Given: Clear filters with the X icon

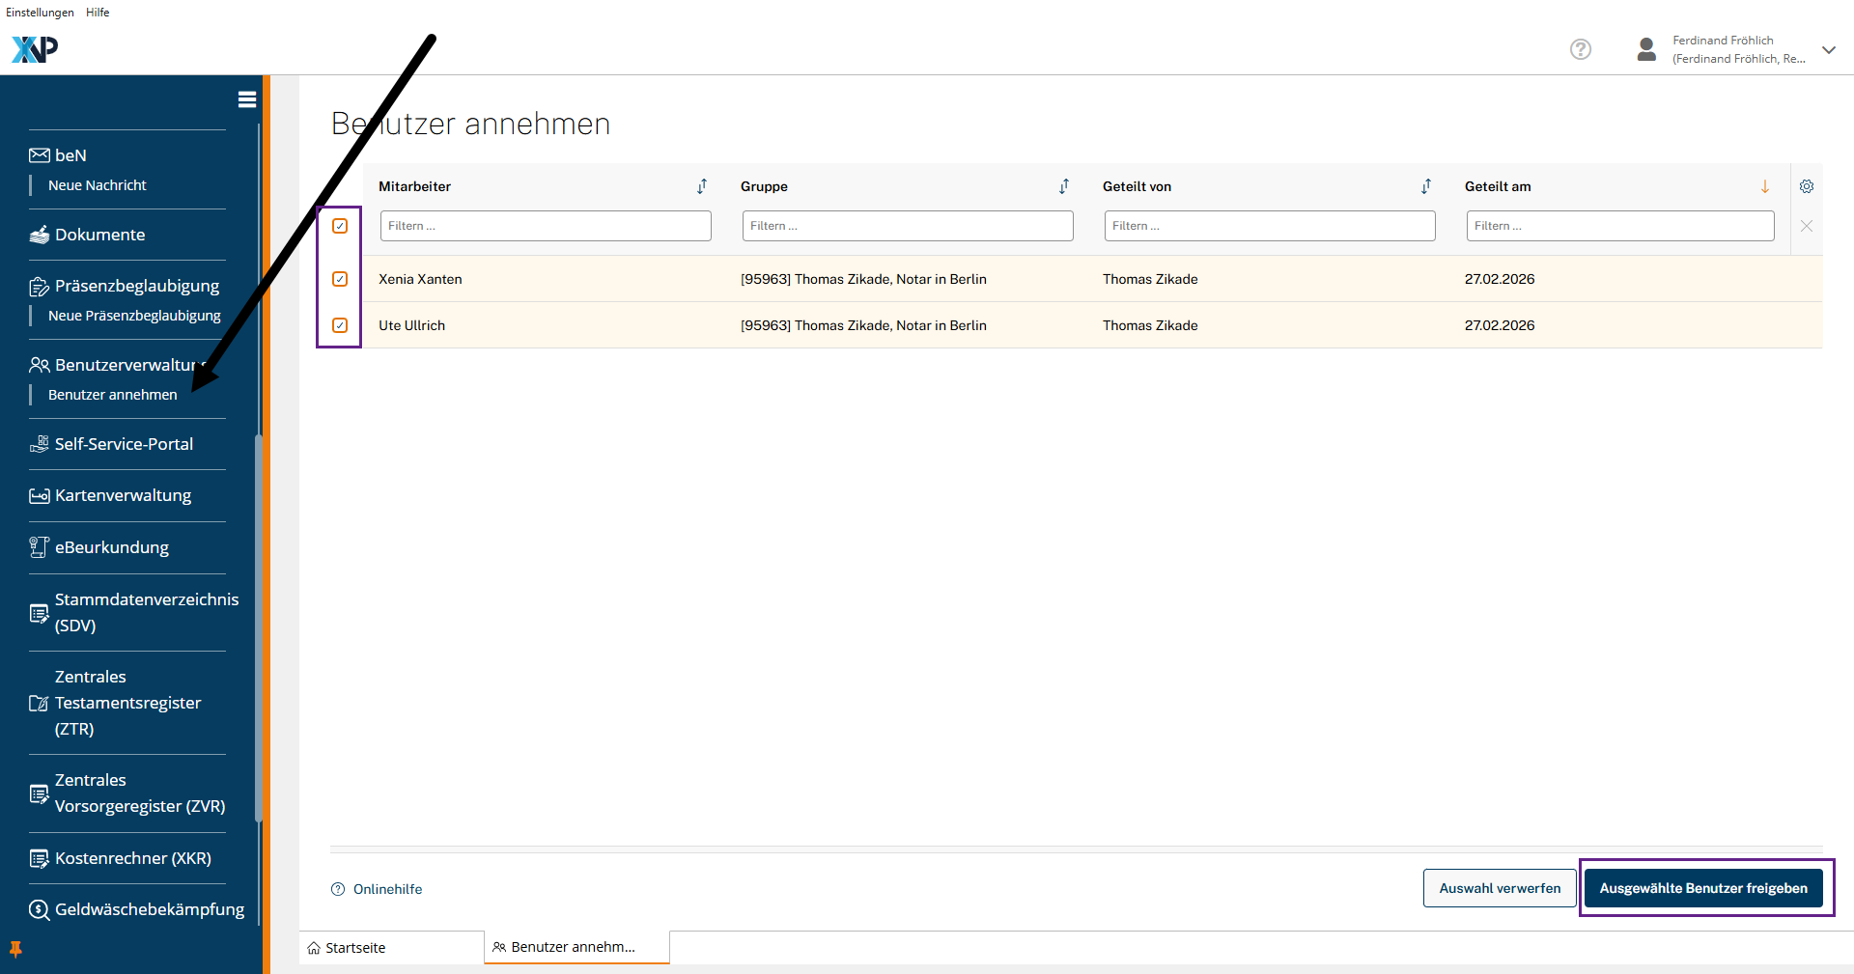Looking at the screenshot, I should click(1806, 226).
